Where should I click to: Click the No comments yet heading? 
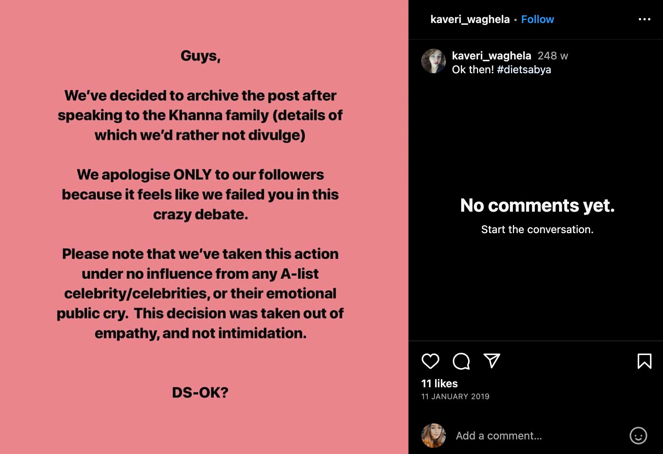pos(537,206)
